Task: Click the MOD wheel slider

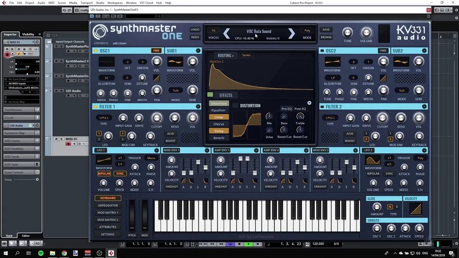Action: pos(145,215)
